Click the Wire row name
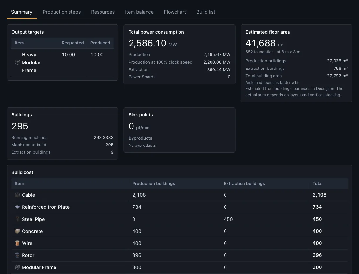This screenshot has height=274, width=359. [27, 243]
